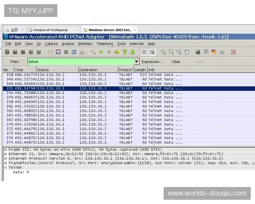Apply the display filter
The height and width of the screenshot is (204, 255).
[200, 62]
